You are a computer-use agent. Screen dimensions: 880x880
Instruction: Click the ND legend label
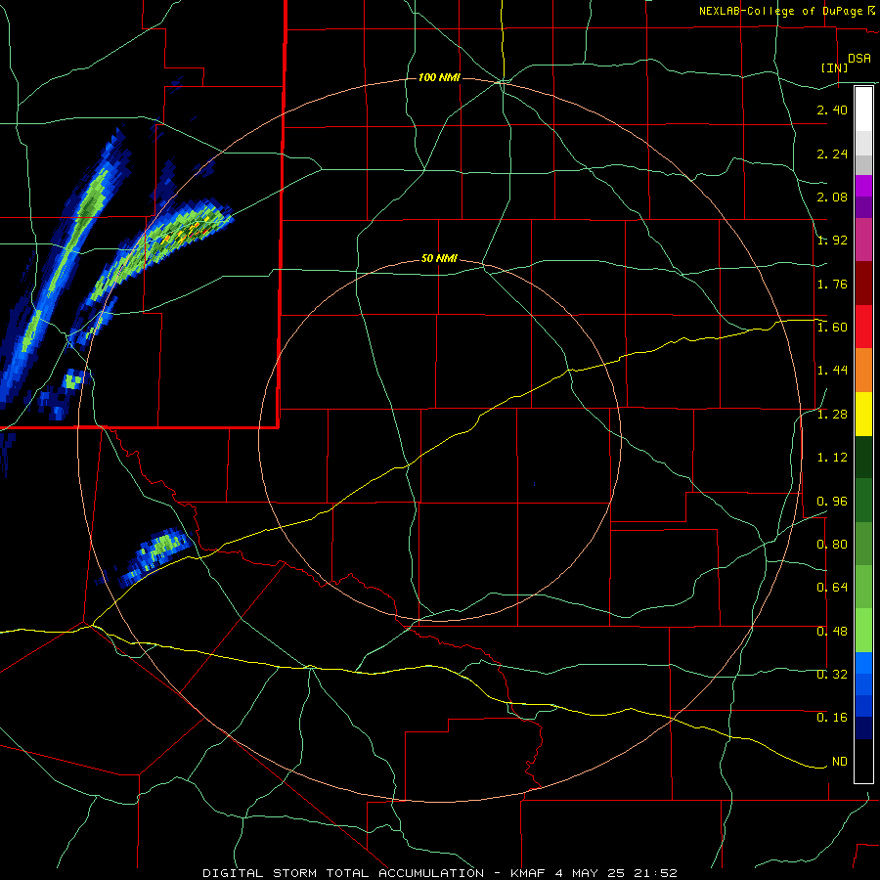click(x=840, y=762)
